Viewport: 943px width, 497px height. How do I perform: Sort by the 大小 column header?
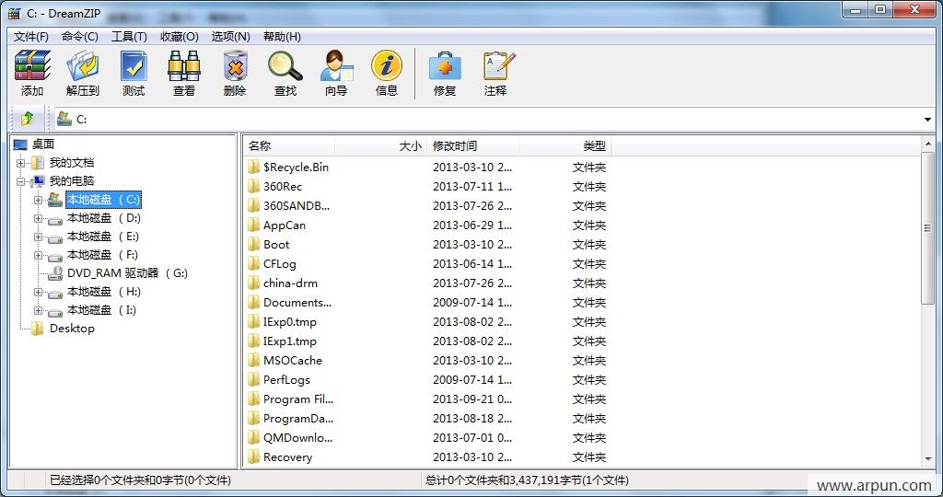(380, 146)
